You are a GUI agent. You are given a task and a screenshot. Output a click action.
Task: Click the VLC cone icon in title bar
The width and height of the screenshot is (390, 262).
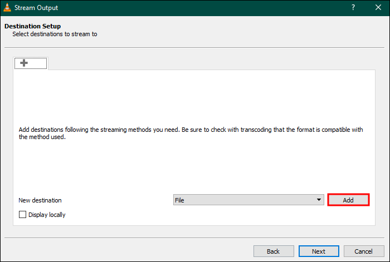pos(7,8)
